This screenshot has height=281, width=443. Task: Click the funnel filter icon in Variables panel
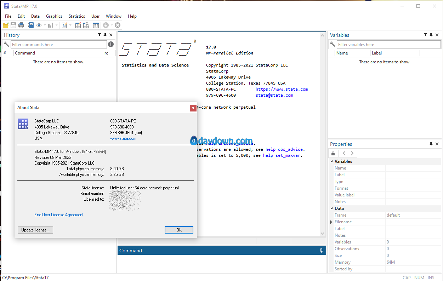tap(426, 35)
